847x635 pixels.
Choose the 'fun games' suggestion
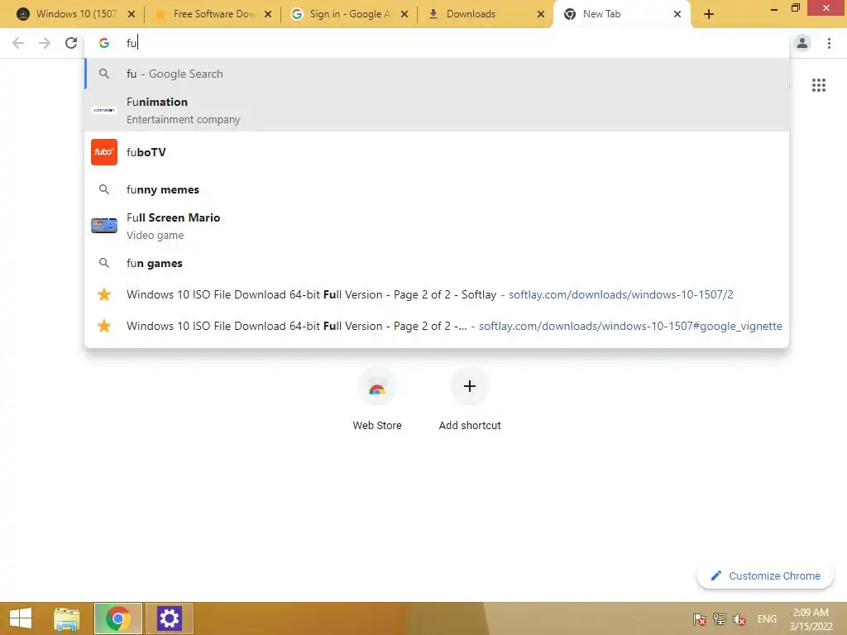[437, 263]
